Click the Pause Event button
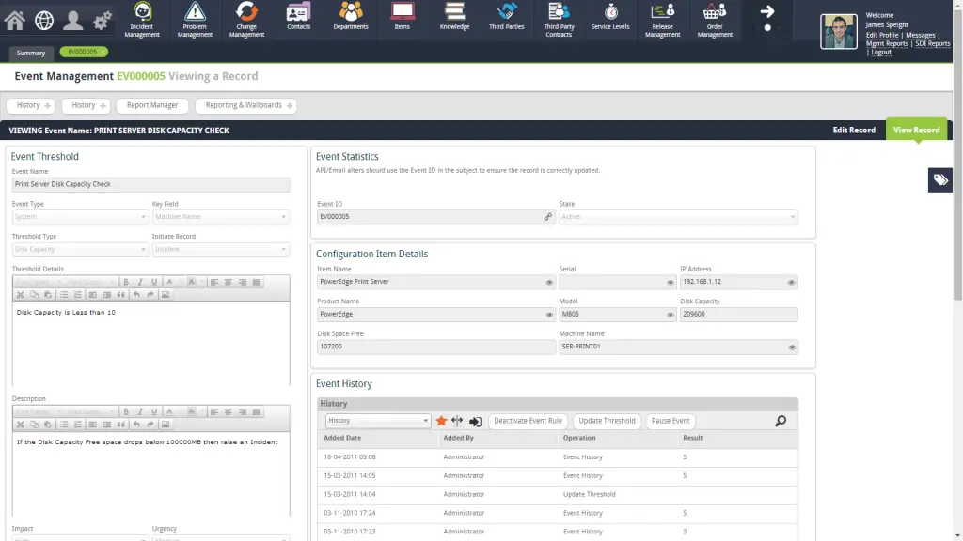Screen dimensions: 963x541 671,421
